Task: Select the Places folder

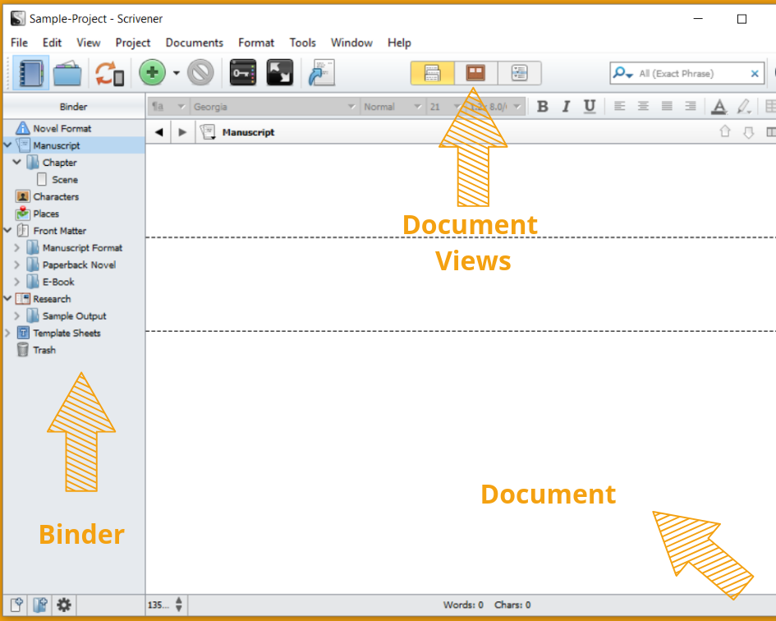Action: 46,214
